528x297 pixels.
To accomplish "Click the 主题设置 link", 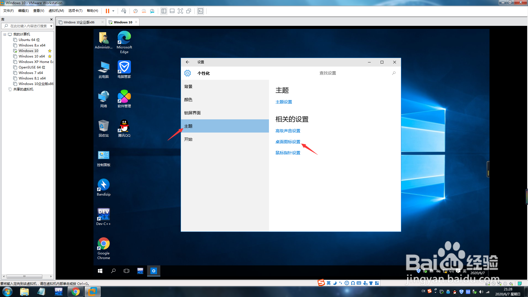I will (x=284, y=102).
